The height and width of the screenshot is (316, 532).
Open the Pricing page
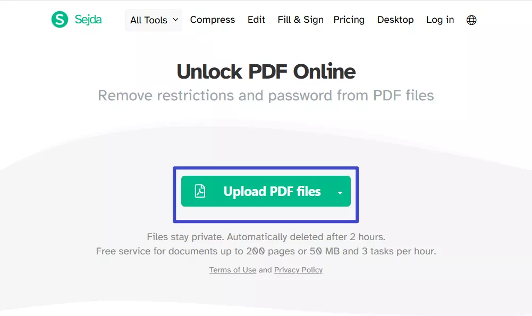[x=349, y=20]
